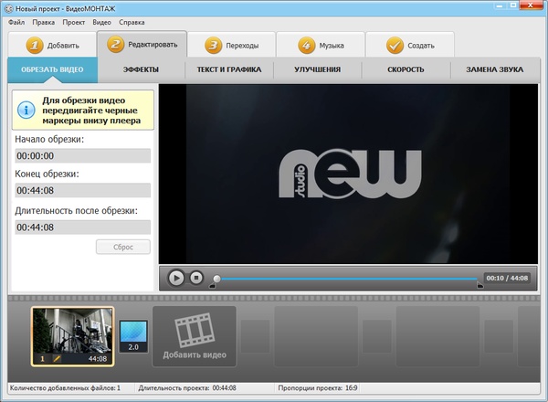Select the ЭФФЕКТЫ sub-tab
548x402 pixels.
click(141, 69)
